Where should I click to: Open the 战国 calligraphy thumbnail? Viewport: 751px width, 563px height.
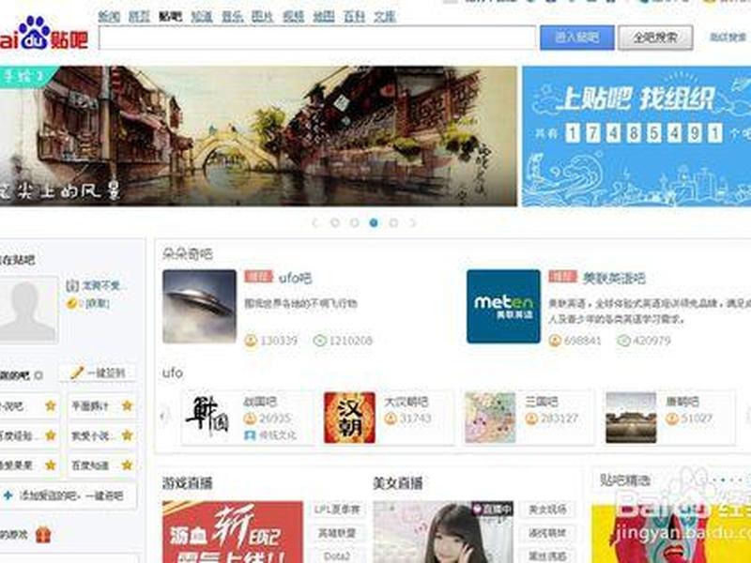point(207,418)
